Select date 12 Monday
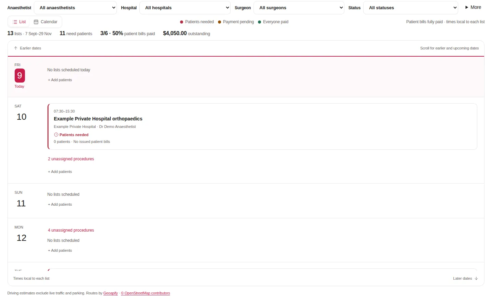The height and width of the screenshot is (307, 492). (22, 238)
